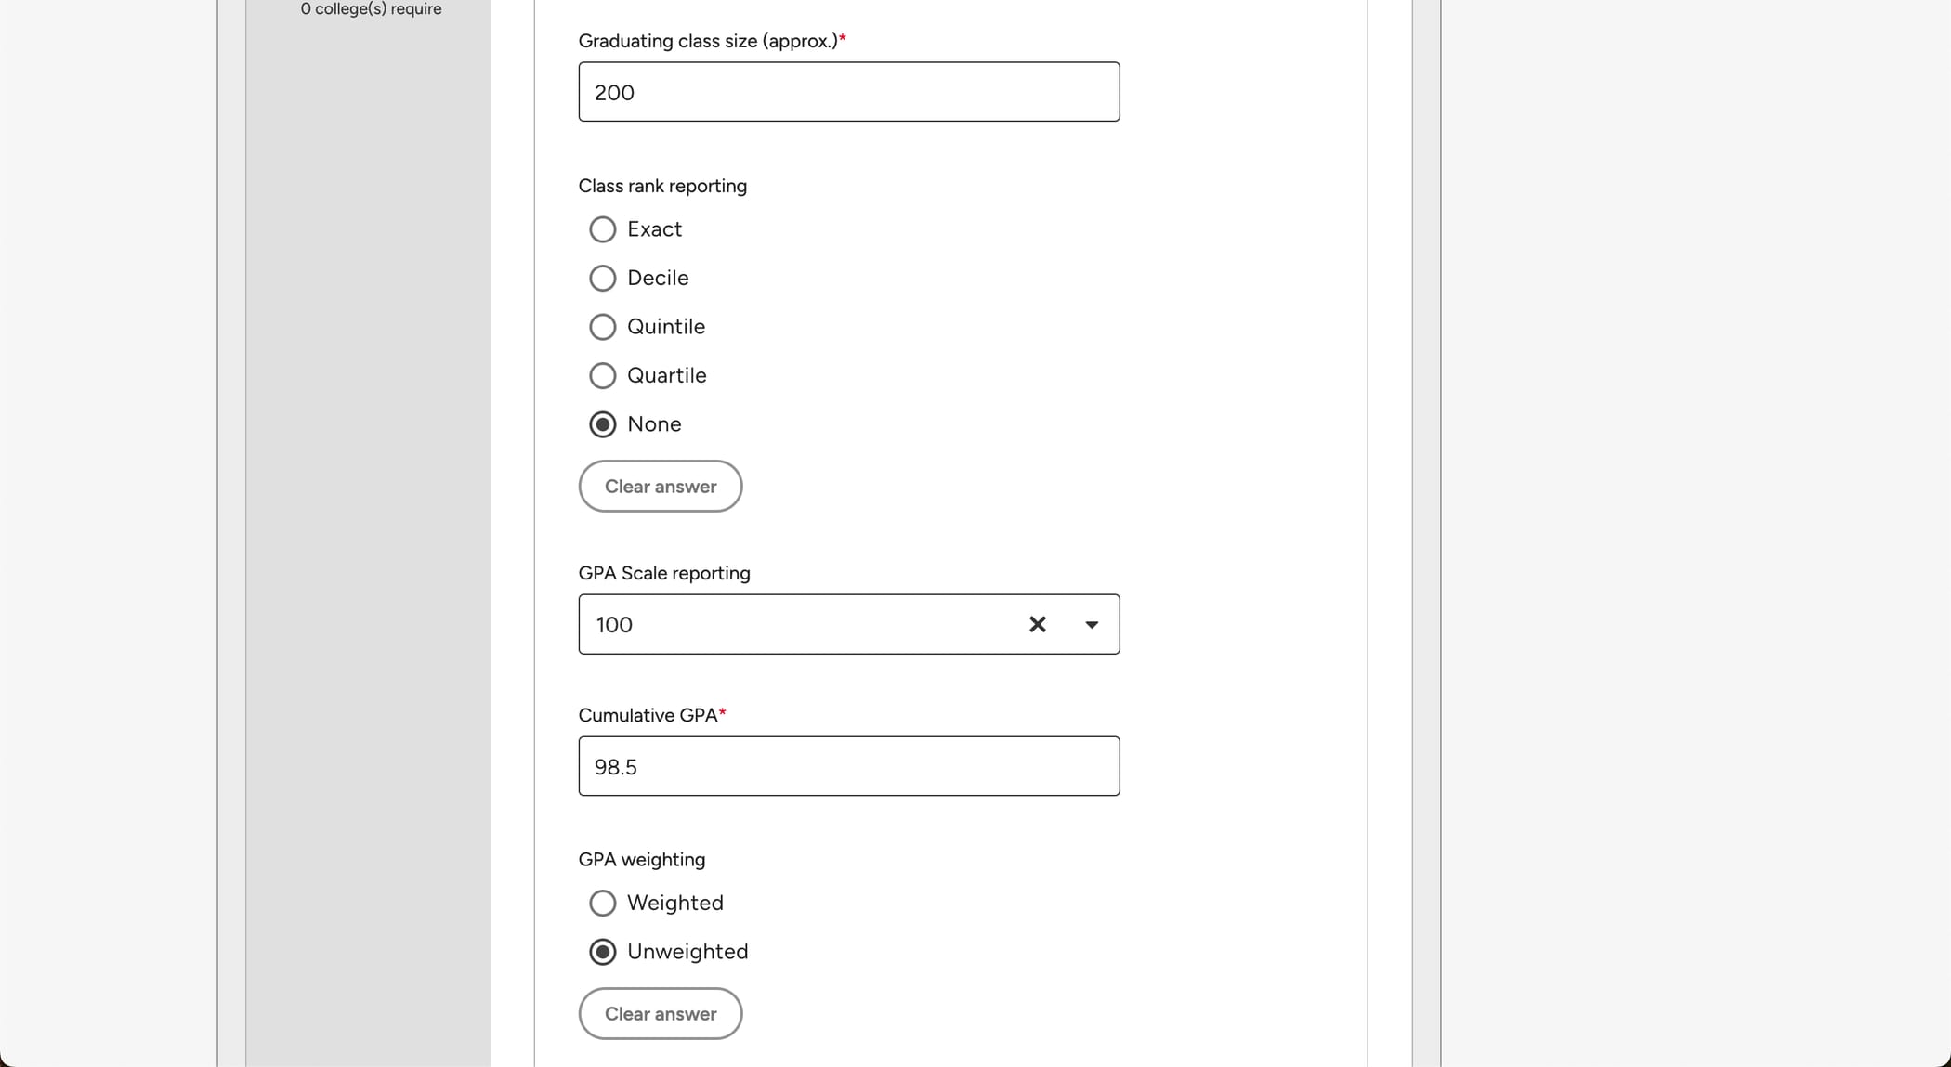The width and height of the screenshot is (1951, 1067).
Task: Choose Weighted GPA weighting
Action: pyautogui.click(x=602, y=903)
